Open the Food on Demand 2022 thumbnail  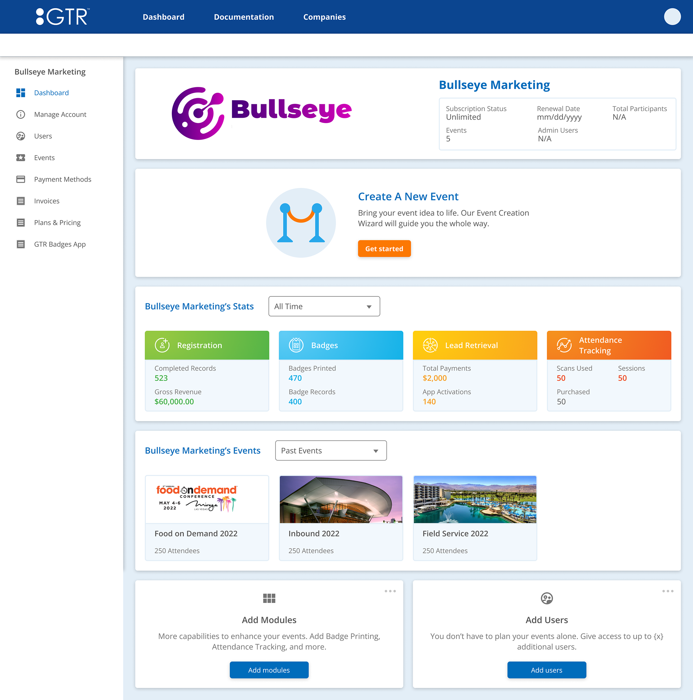207,499
